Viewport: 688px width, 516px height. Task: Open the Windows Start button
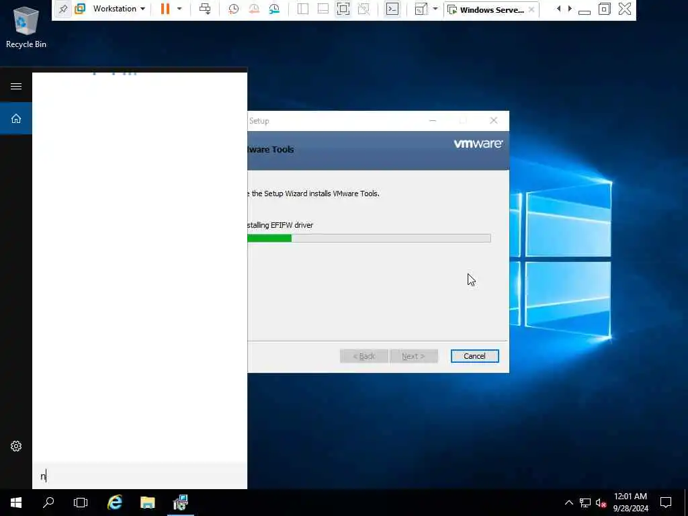(x=16, y=503)
